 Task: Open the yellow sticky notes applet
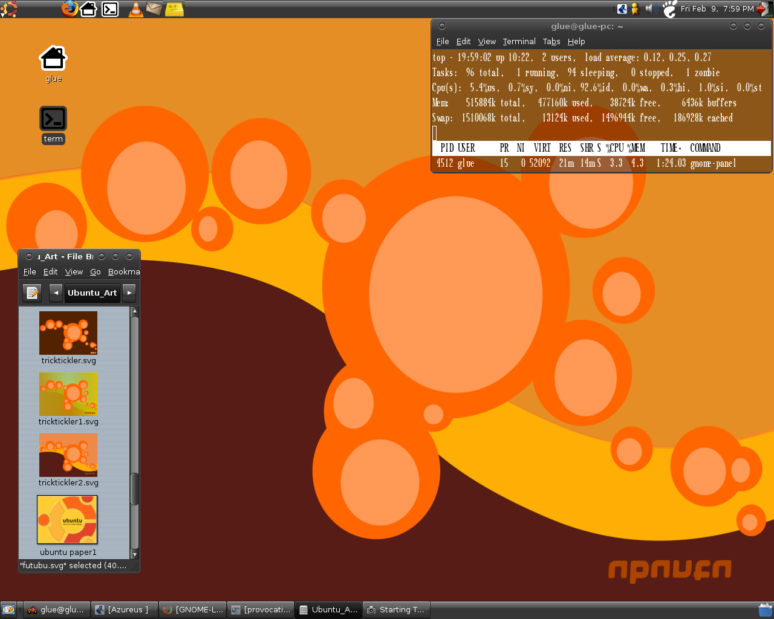174,9
